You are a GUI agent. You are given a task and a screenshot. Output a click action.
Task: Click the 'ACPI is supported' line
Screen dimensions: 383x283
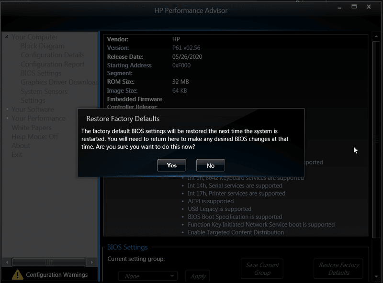click(211, 201)
